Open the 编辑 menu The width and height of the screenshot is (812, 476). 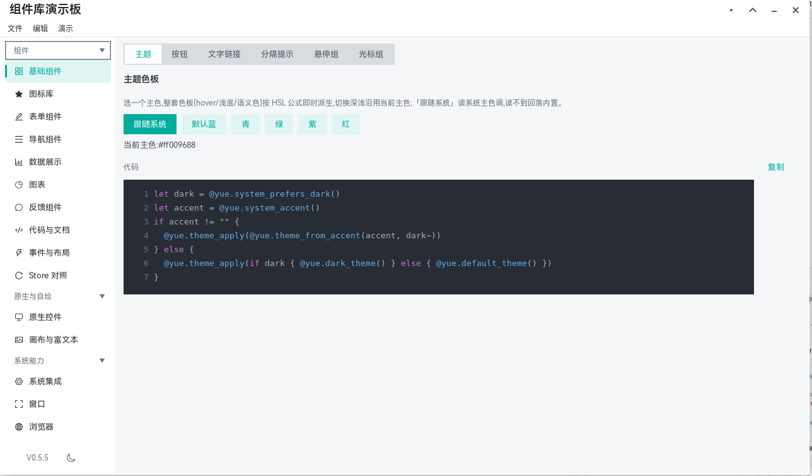[x=40, y=28]
